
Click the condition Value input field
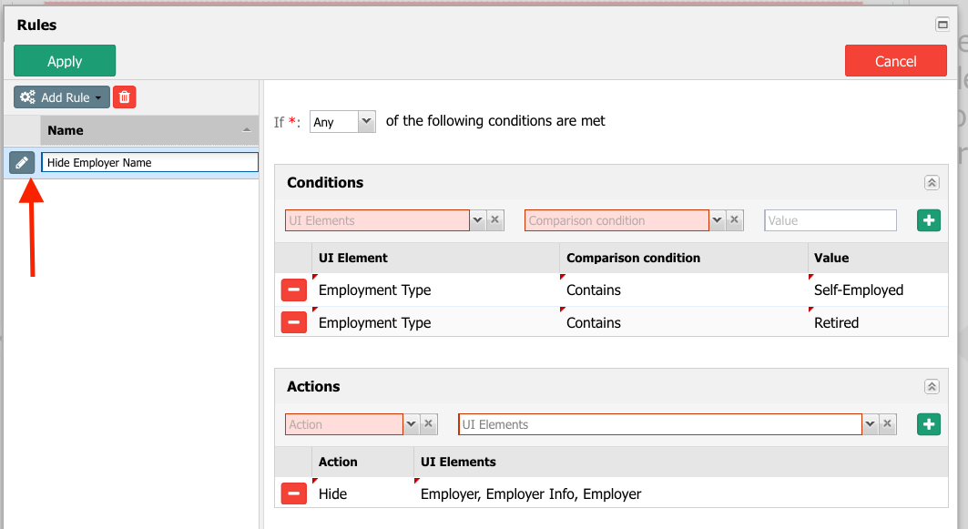pyautogui.click(x=830, y=220)
